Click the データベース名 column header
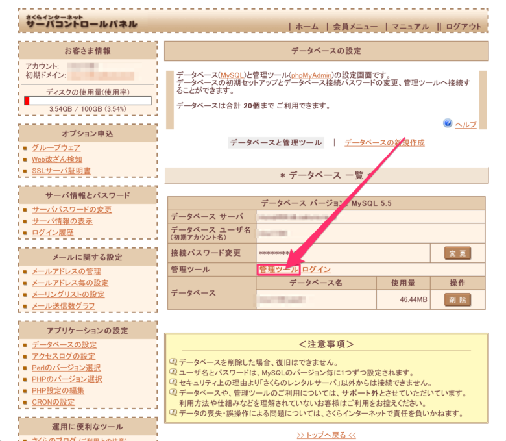The width and height of the screenshot is (506, 441). pos(316,283)
